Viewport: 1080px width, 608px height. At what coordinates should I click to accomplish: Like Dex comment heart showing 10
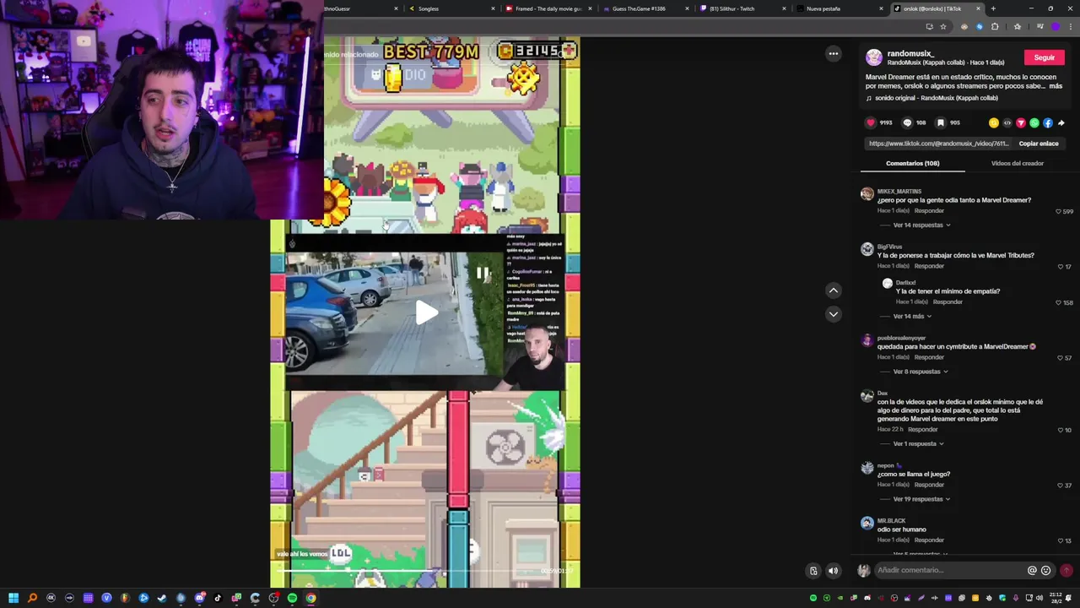click(x=1061, y=430)
